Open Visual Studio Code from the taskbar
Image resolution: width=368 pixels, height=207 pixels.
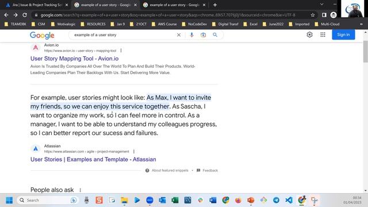[x=289, y=200]
